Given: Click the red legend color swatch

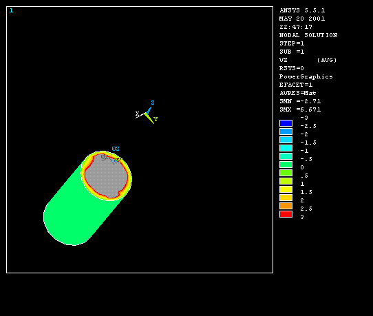Looking at the screenshot, I should pos(286,214).
